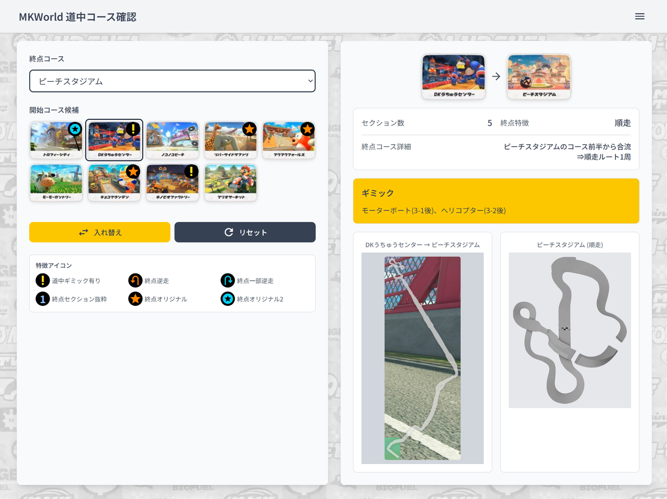
Task: Select モーモーカントリー as the start course
Action: tap(56, 182)
